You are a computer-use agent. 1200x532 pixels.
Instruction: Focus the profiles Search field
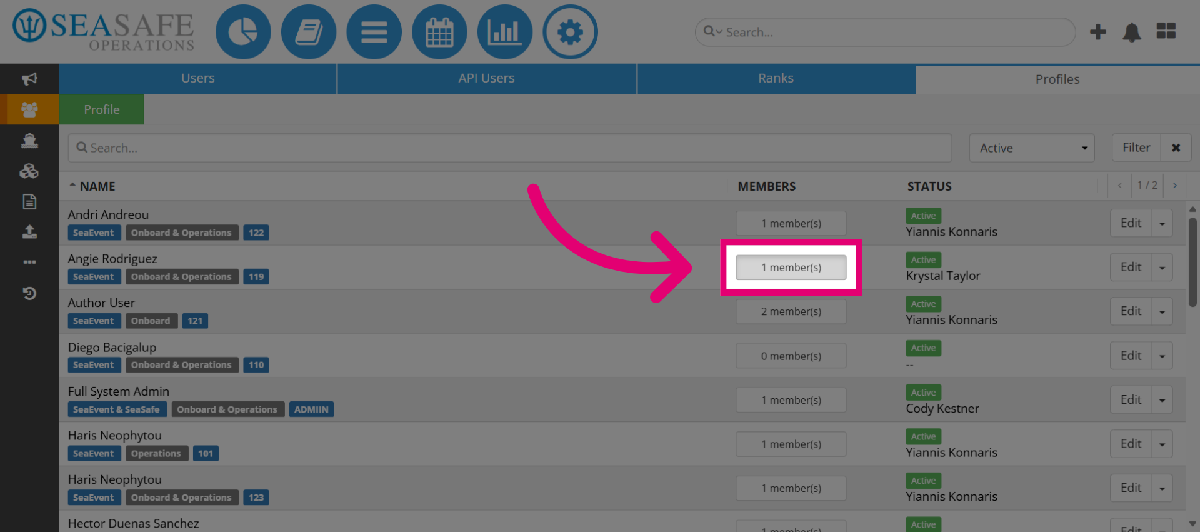coord(510,148)
